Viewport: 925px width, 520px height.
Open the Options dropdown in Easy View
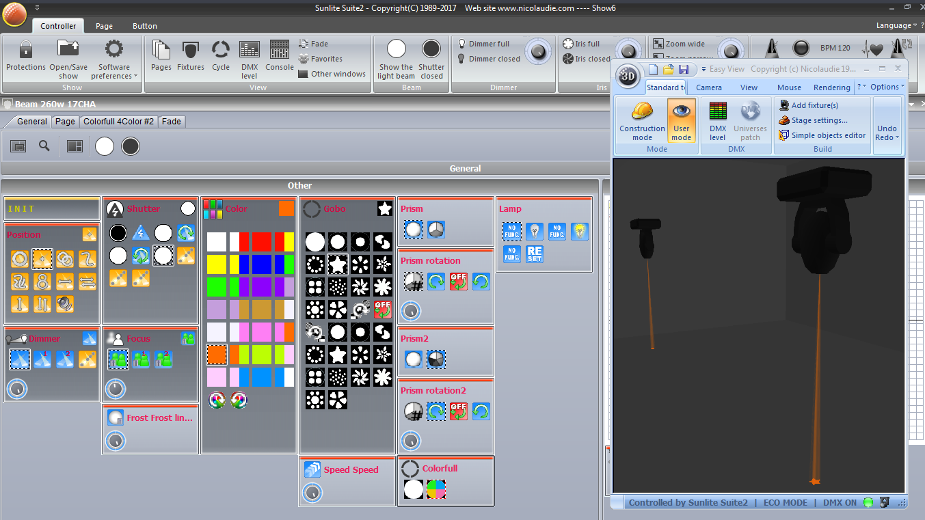(x=887, y=87)
